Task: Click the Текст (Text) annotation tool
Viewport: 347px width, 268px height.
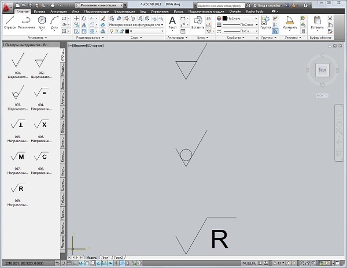Action: click(172, 22)
